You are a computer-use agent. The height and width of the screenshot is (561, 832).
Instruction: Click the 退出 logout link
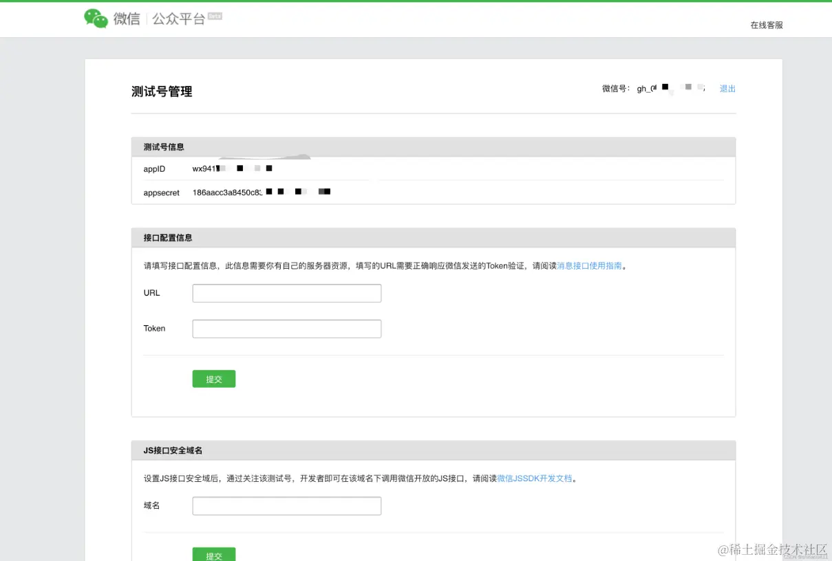tap(727, 89)
